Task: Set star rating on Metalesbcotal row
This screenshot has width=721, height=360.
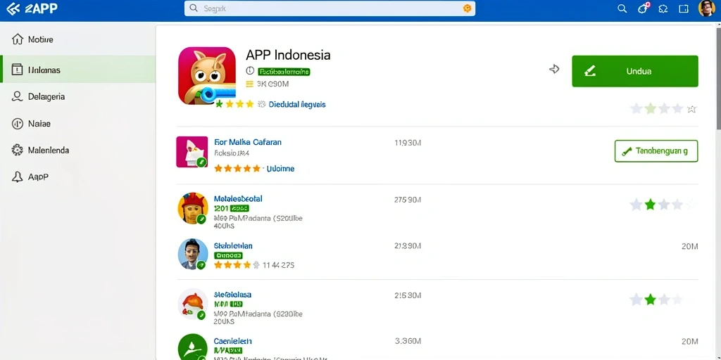Action: point(663,205)
